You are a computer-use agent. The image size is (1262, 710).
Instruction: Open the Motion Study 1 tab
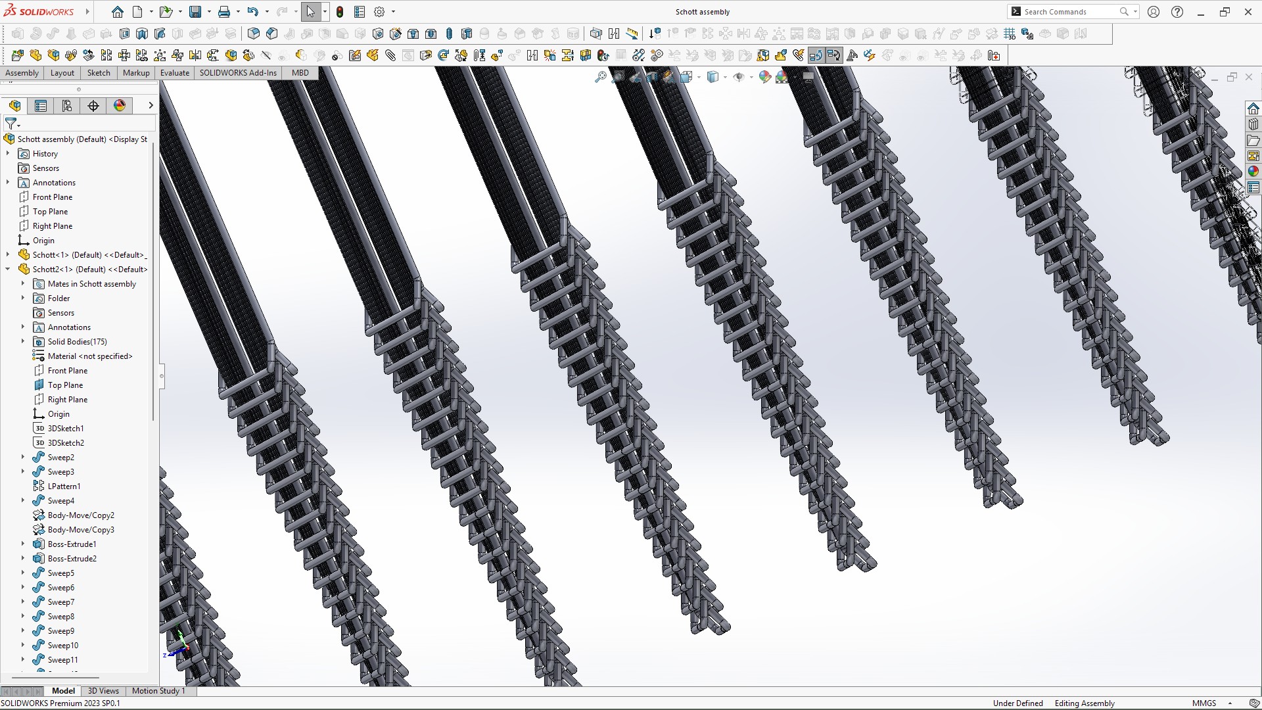pyautogui.click(x=158, y=691)
